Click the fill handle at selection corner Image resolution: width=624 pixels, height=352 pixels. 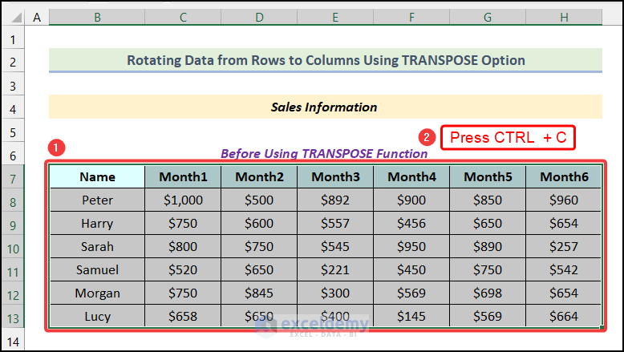602,327
